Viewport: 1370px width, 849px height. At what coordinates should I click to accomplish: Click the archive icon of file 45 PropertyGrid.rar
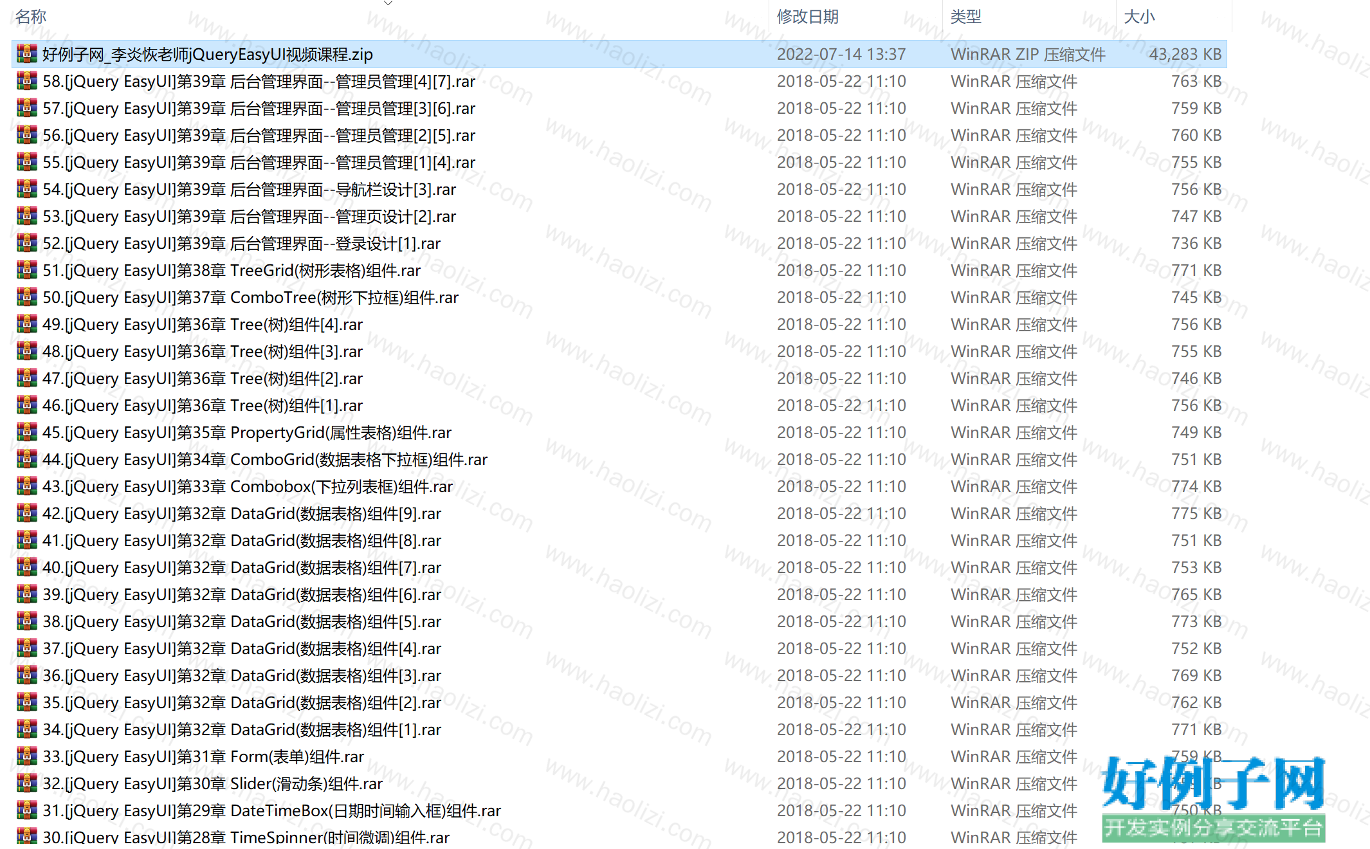[26, 432]
